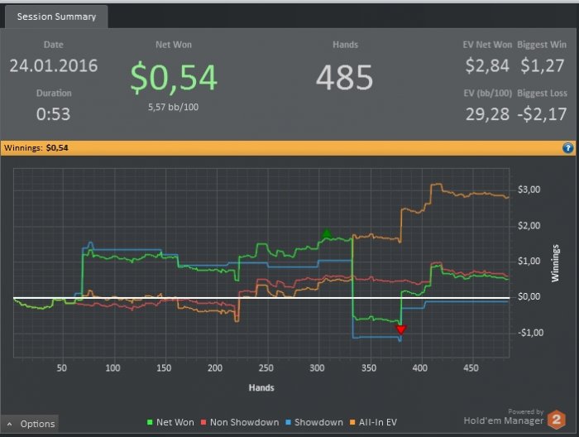Screen dimensions: 579x437
Task: Click the 150 tick on Hands axis
Action: 164,368
